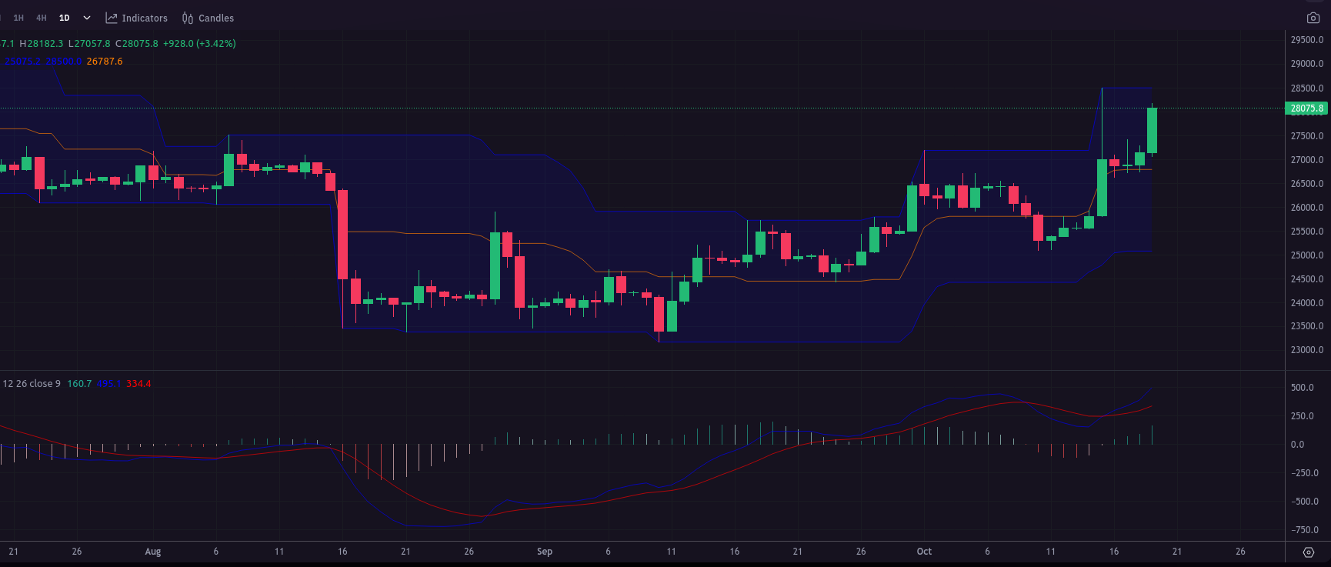This screenshot has height=567, width=1331.
Task: Click the 29000.0 price axis label
Action: tap(1307, 64)
